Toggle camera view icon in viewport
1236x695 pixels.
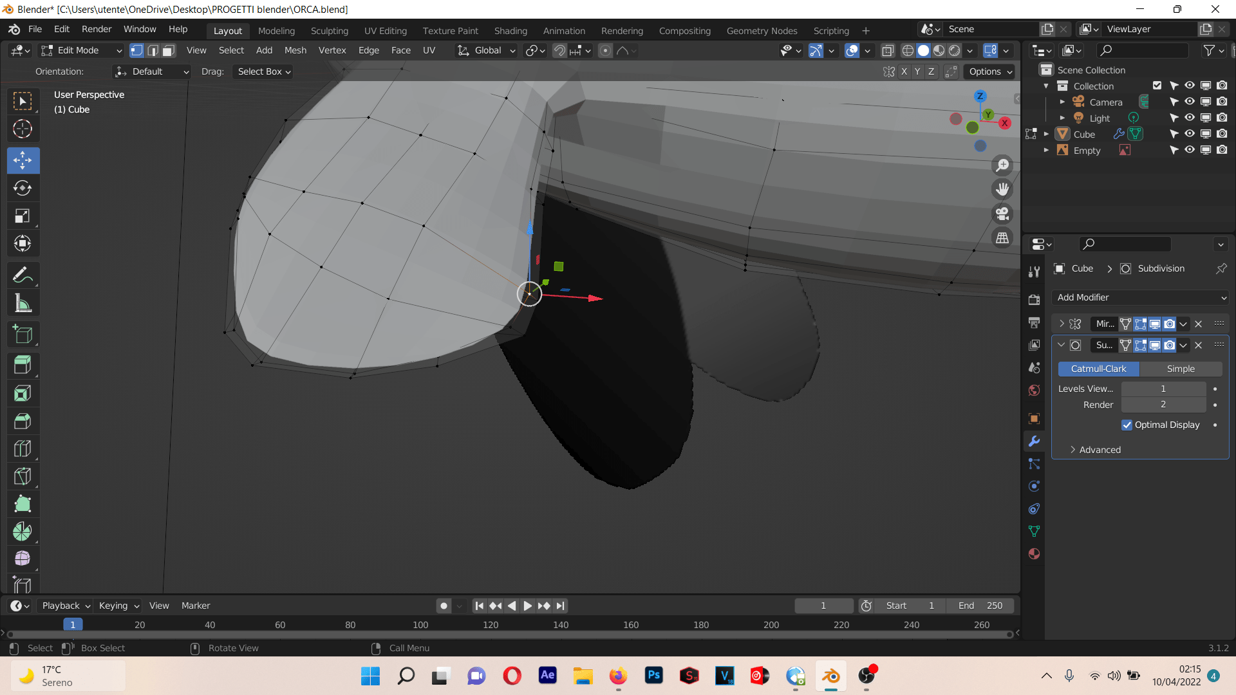1002,214
